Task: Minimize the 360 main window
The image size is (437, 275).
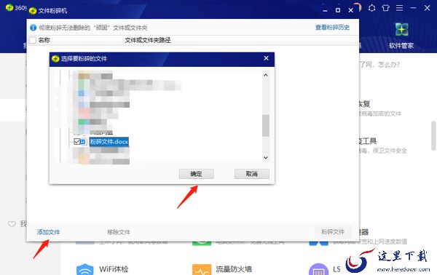Action: pos(413,8)
